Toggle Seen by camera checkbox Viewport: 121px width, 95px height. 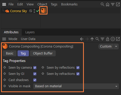(35, 68)
